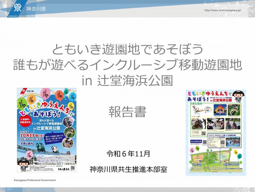Viewport: 255px width, 192px height.
Task: Click the Kanagawa prefecture emblem logo
Action: click(x=18, y=7)
